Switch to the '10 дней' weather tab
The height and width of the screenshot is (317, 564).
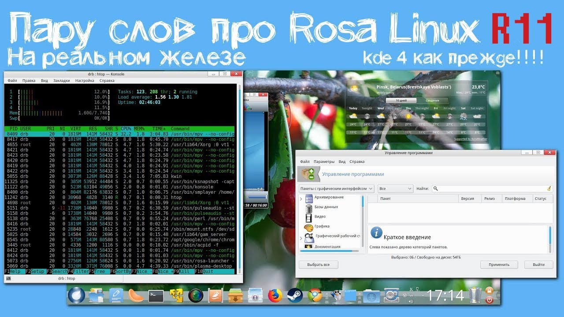click(401, 100)
